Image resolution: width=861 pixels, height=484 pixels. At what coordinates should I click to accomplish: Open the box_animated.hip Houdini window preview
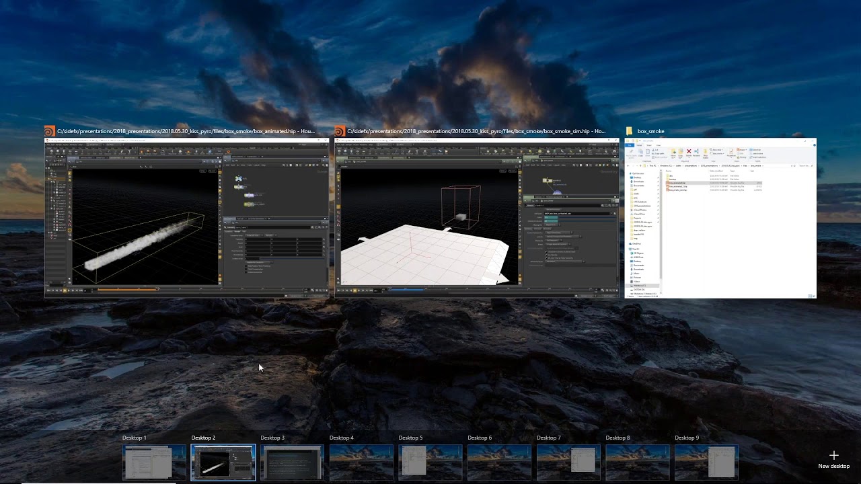coord(187,218)
